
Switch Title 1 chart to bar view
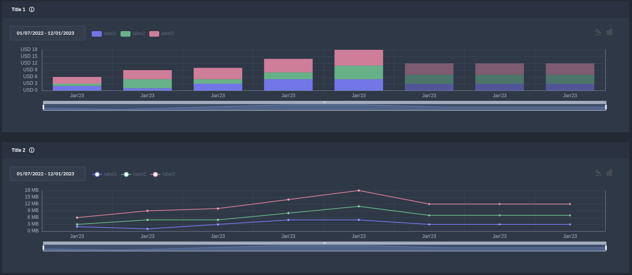pos(609,32)
